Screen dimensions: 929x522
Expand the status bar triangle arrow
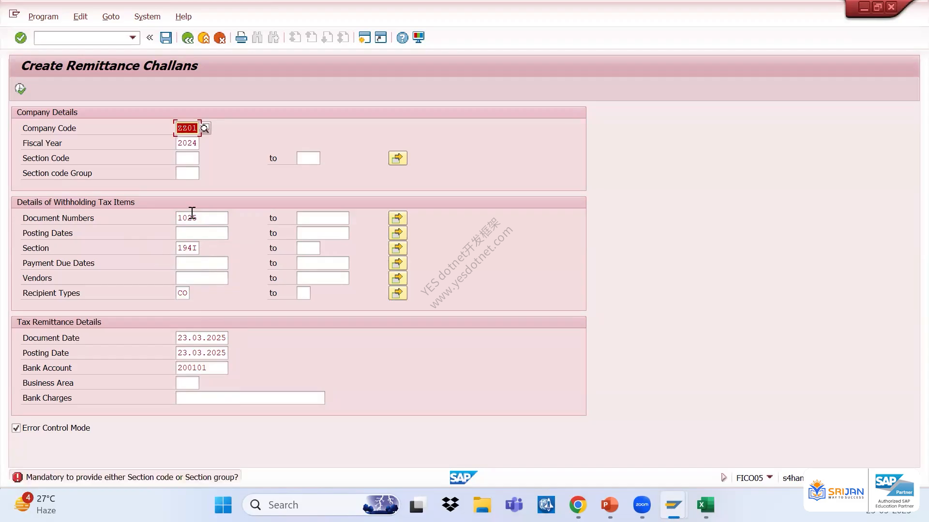[724, 478]
